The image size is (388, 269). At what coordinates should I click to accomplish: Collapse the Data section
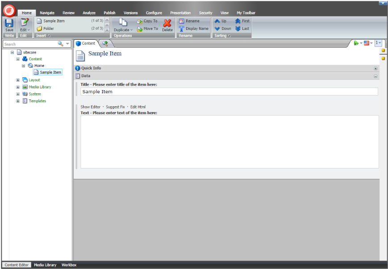pos(375,76)
